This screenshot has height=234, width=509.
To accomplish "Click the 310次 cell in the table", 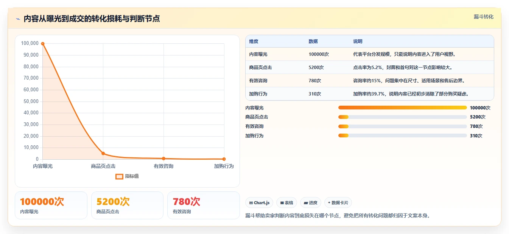I will click(x=315, y=94).
